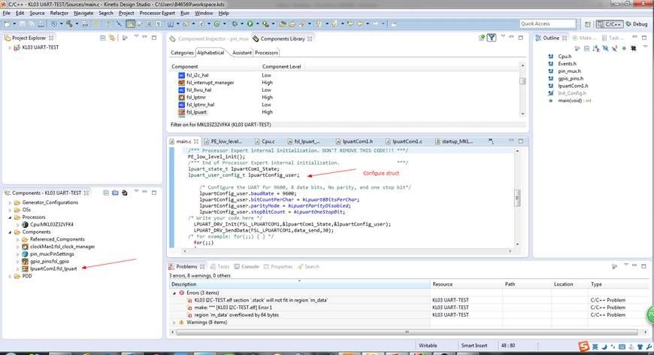Toggle Link with Editor in Project Explorer
This screenshot has width=654, height=355.
(x=112, y=38)
